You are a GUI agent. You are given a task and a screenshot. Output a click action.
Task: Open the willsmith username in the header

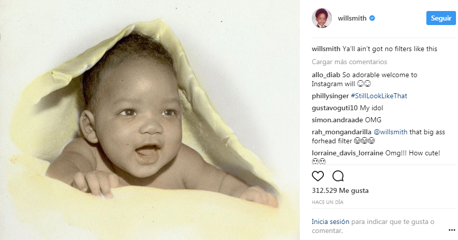click(x=352, y=18)
